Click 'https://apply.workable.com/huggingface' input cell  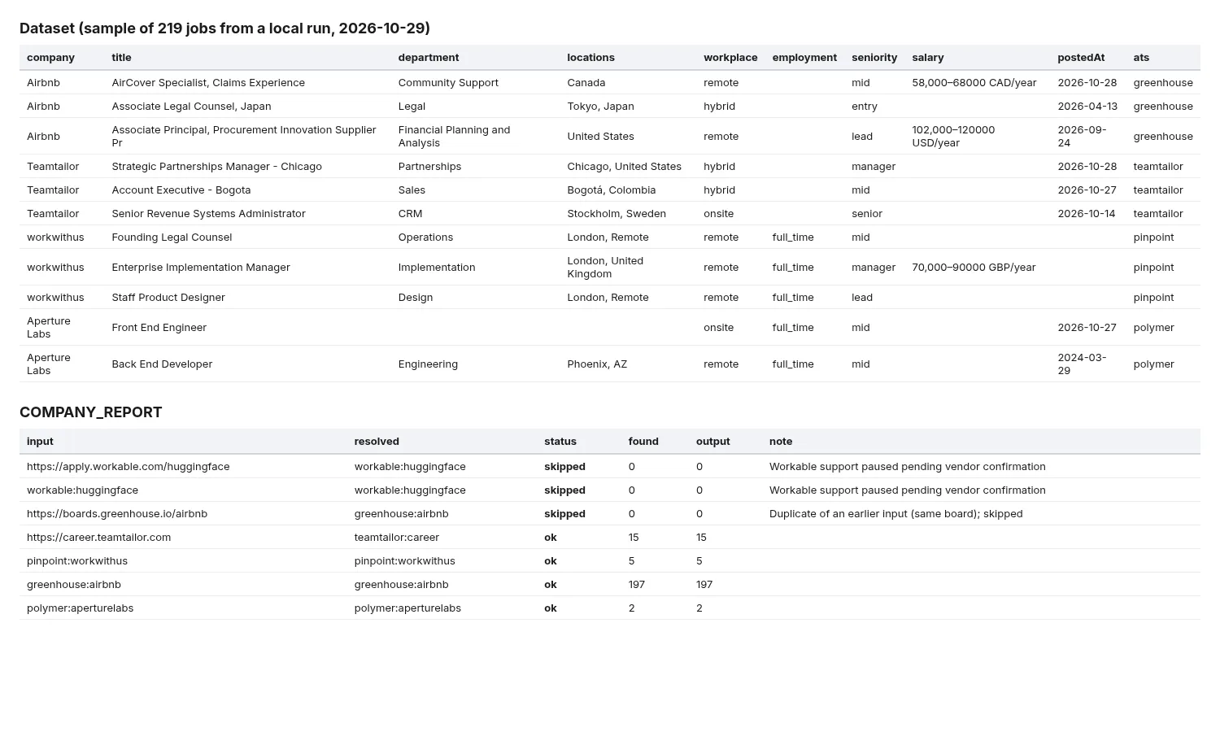(x=129, y=467)
